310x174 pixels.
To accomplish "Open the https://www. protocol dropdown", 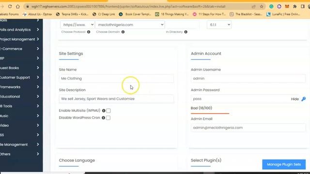I will tap(77, 25).
